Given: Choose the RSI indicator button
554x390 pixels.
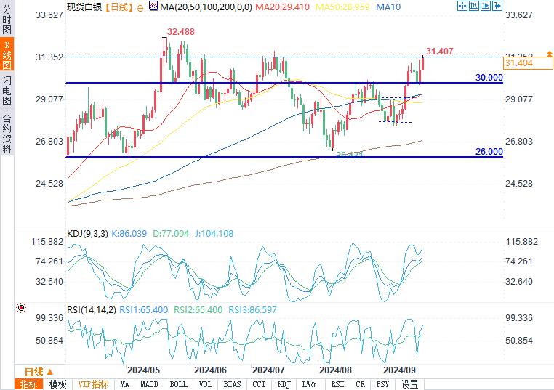Looking at the screenshot, I should coord(337,384).
